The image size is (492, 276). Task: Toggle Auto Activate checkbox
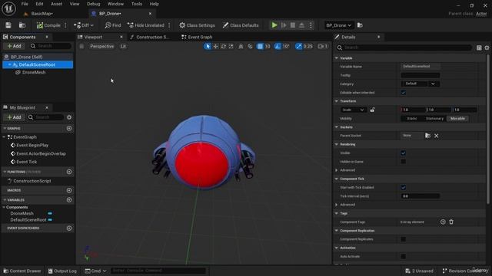point(403,256)
